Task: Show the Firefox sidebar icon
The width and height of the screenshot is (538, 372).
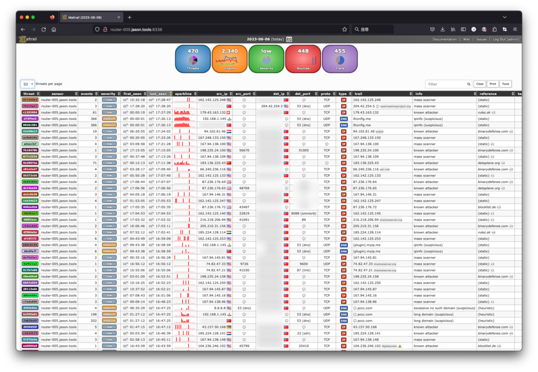Action: 463,29
